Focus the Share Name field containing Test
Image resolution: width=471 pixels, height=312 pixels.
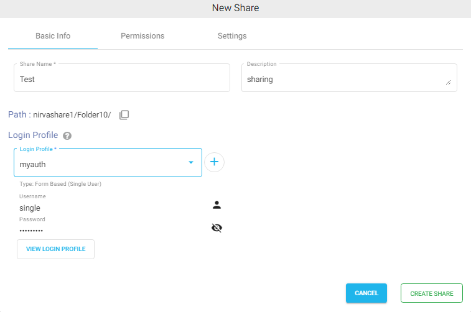(x=121, y=79)
